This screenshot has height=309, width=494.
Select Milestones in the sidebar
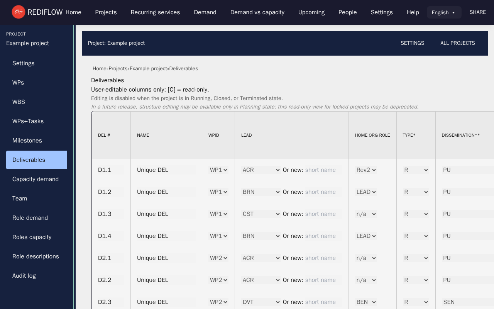point(27,141)
